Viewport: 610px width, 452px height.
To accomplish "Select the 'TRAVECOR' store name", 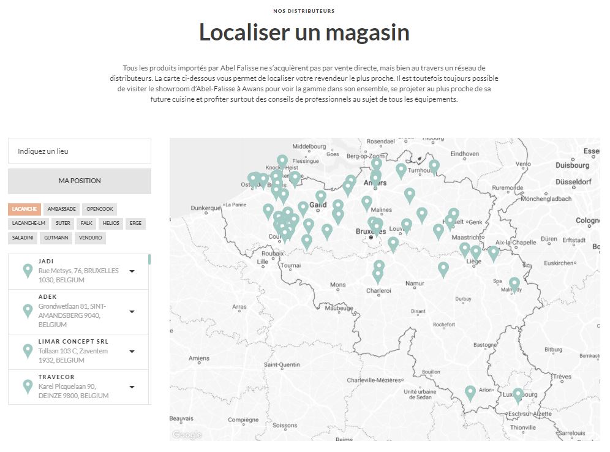I will click(x=56, y=377).
